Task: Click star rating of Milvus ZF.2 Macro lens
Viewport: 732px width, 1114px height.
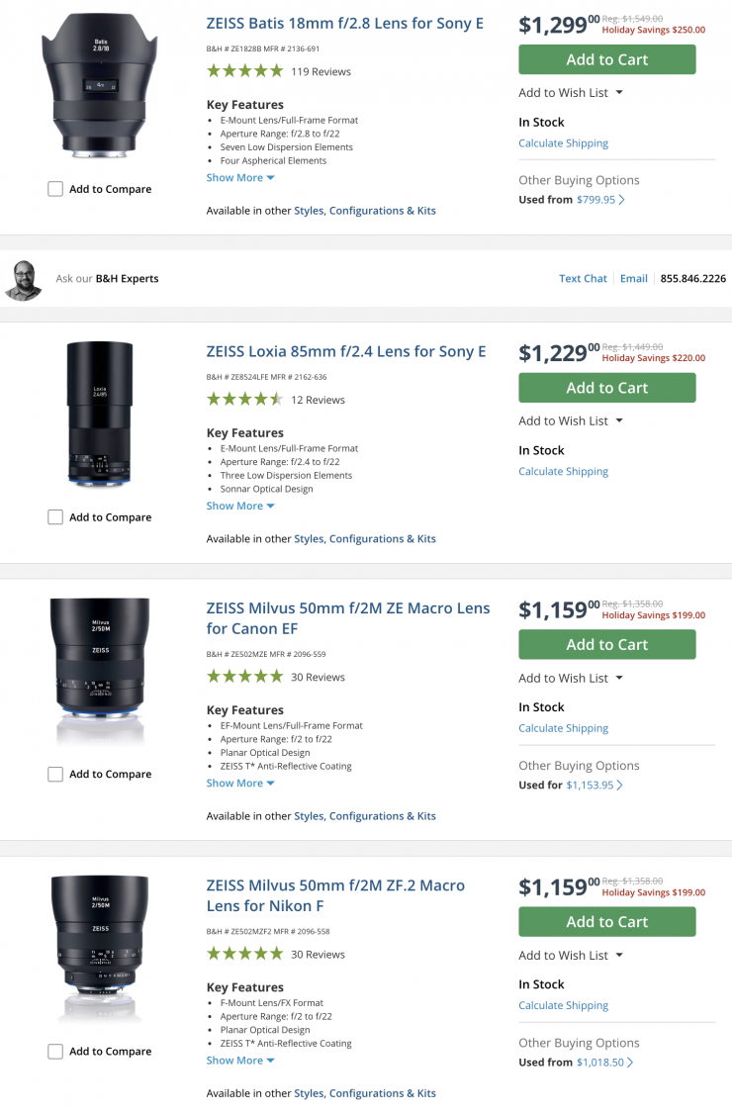Action: 244,954
